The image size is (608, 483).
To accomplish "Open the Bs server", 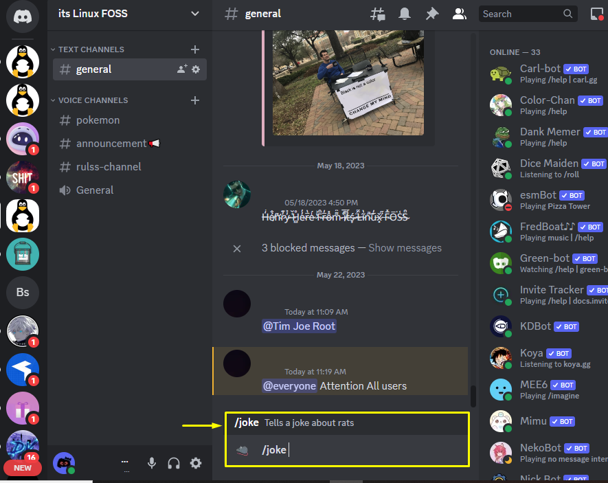I will point(23,292).
